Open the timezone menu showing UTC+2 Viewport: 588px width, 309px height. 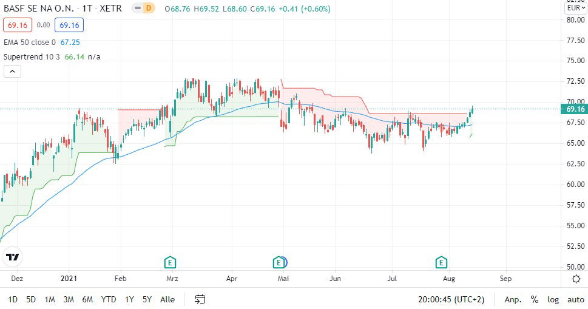click(452, 299)
